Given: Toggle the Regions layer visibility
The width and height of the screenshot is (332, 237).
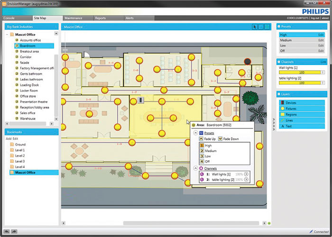Looking at the screenshot, I should 282,114.
